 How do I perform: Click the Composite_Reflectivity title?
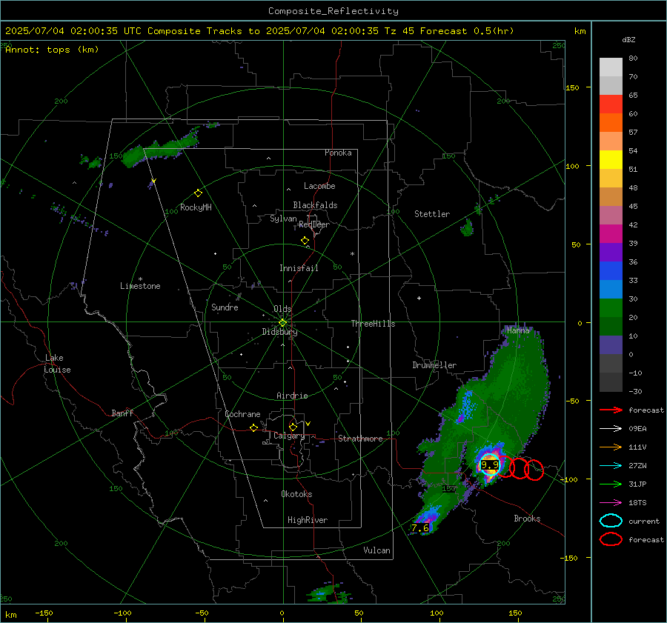pyautogui.click(x=333, y=11)
